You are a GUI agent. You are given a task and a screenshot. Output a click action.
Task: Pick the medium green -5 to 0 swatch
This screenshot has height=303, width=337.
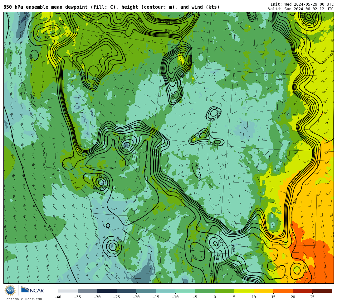[205, 291]
